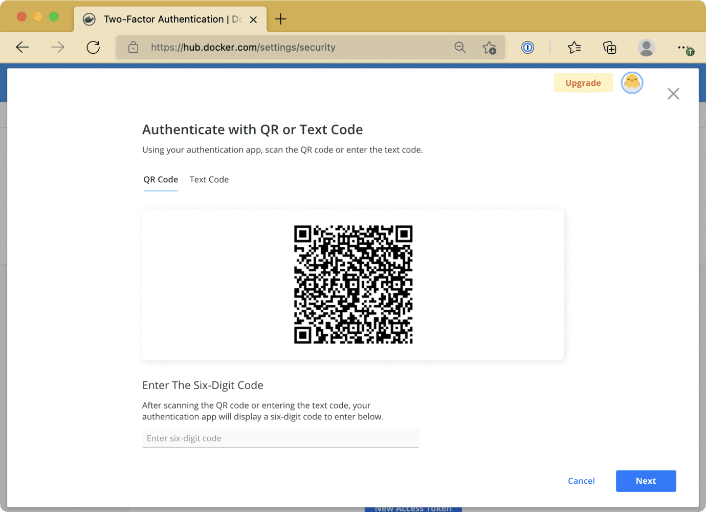Click the Upgrade button
706x512 pixels.
tap(583, 83)
